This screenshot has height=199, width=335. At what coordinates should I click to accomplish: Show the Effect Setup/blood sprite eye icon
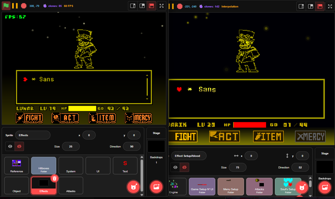point(175,167)
